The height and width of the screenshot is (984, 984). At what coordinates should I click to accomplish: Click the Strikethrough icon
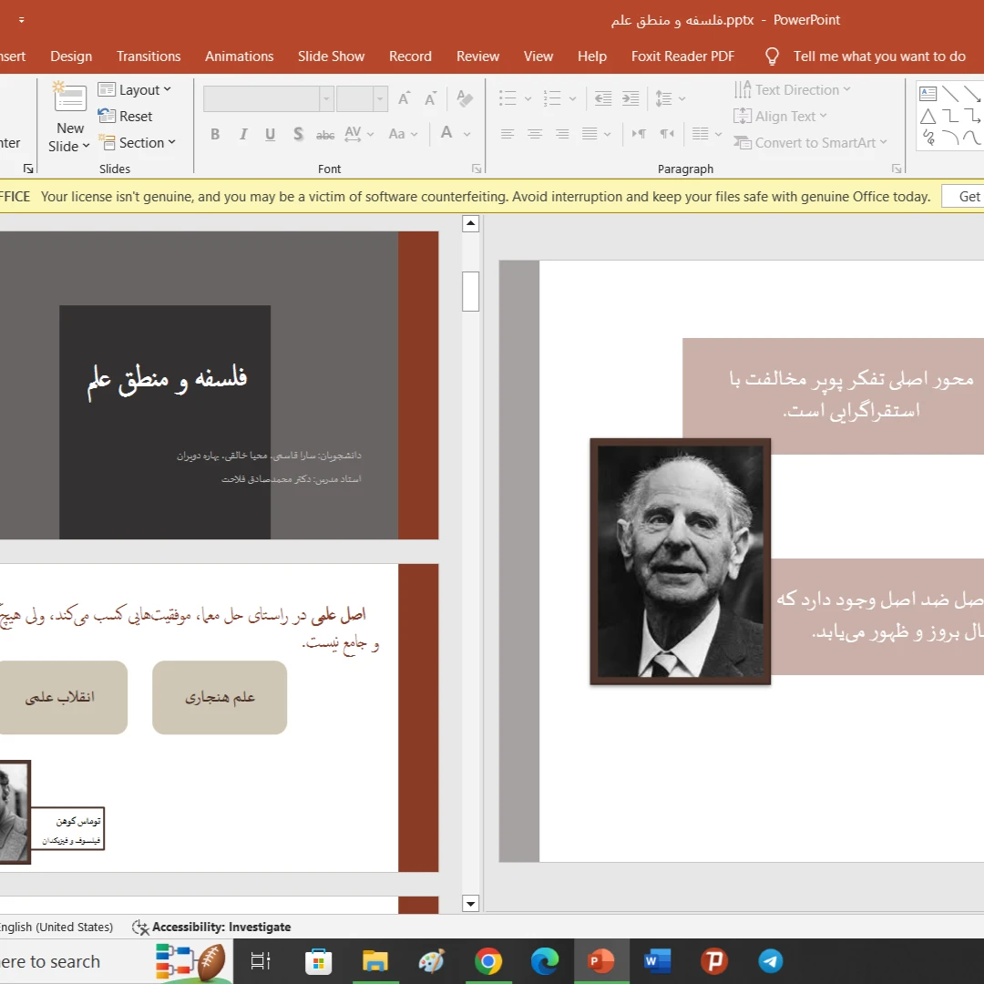325,135
